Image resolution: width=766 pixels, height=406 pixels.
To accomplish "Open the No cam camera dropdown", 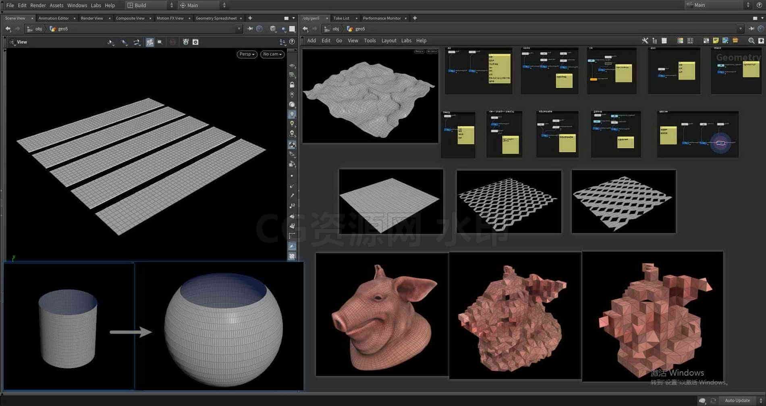I will (272, 54).
